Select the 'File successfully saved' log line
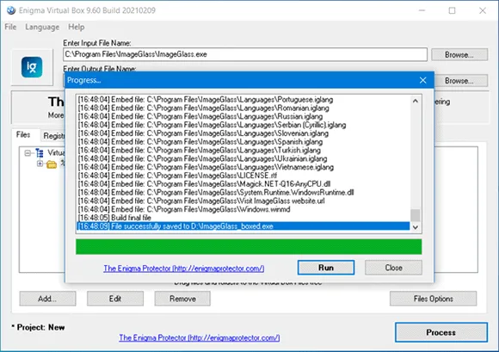The image size is (499, 352). click(243, 226)
